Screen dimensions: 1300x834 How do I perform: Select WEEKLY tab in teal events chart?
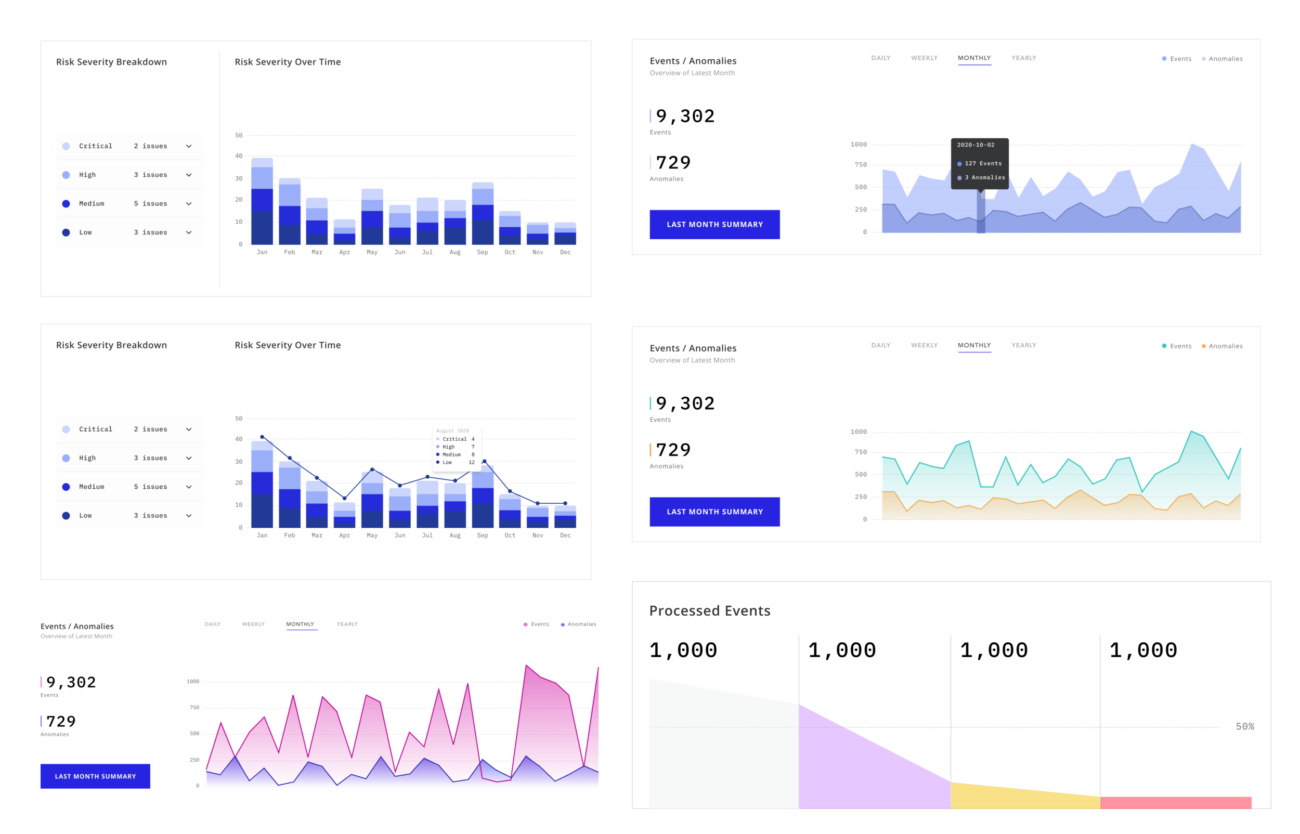click(x=924, y=345)
